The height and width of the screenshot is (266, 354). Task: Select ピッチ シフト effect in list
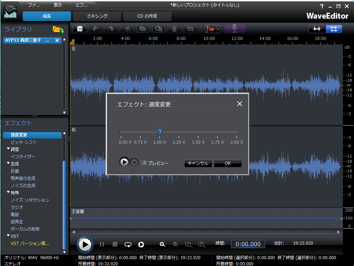[x=24, y=142]
